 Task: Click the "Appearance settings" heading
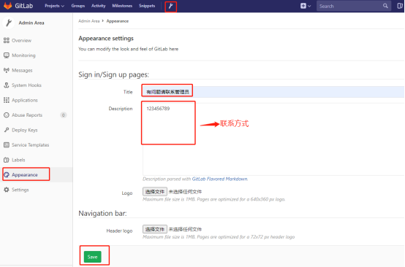106,39
